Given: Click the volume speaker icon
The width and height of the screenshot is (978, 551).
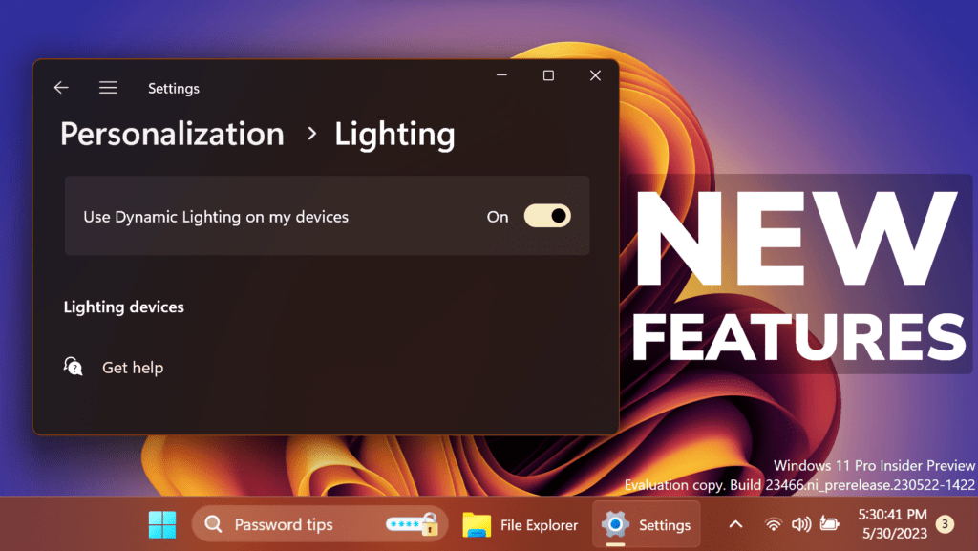Looking at the screenshot, I should tap(801, 524).
